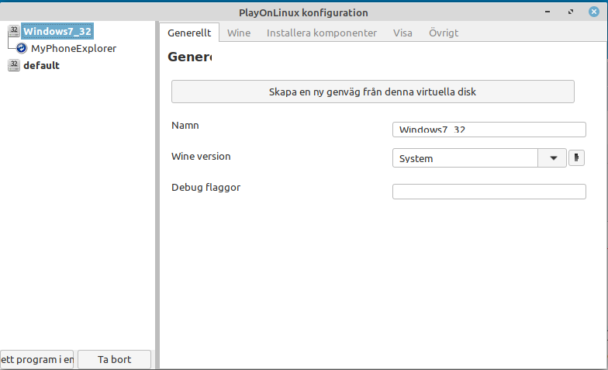Click the MyPhoneExplorer application icon
The height and width of the screenshot is (370, 608).
click(x=22, y=48)
